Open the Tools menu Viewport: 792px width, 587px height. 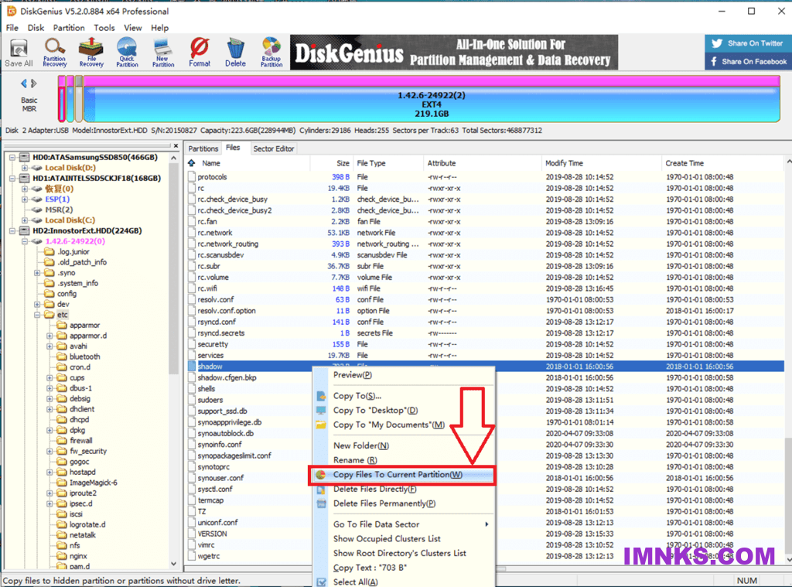click(x=104, y=28)
